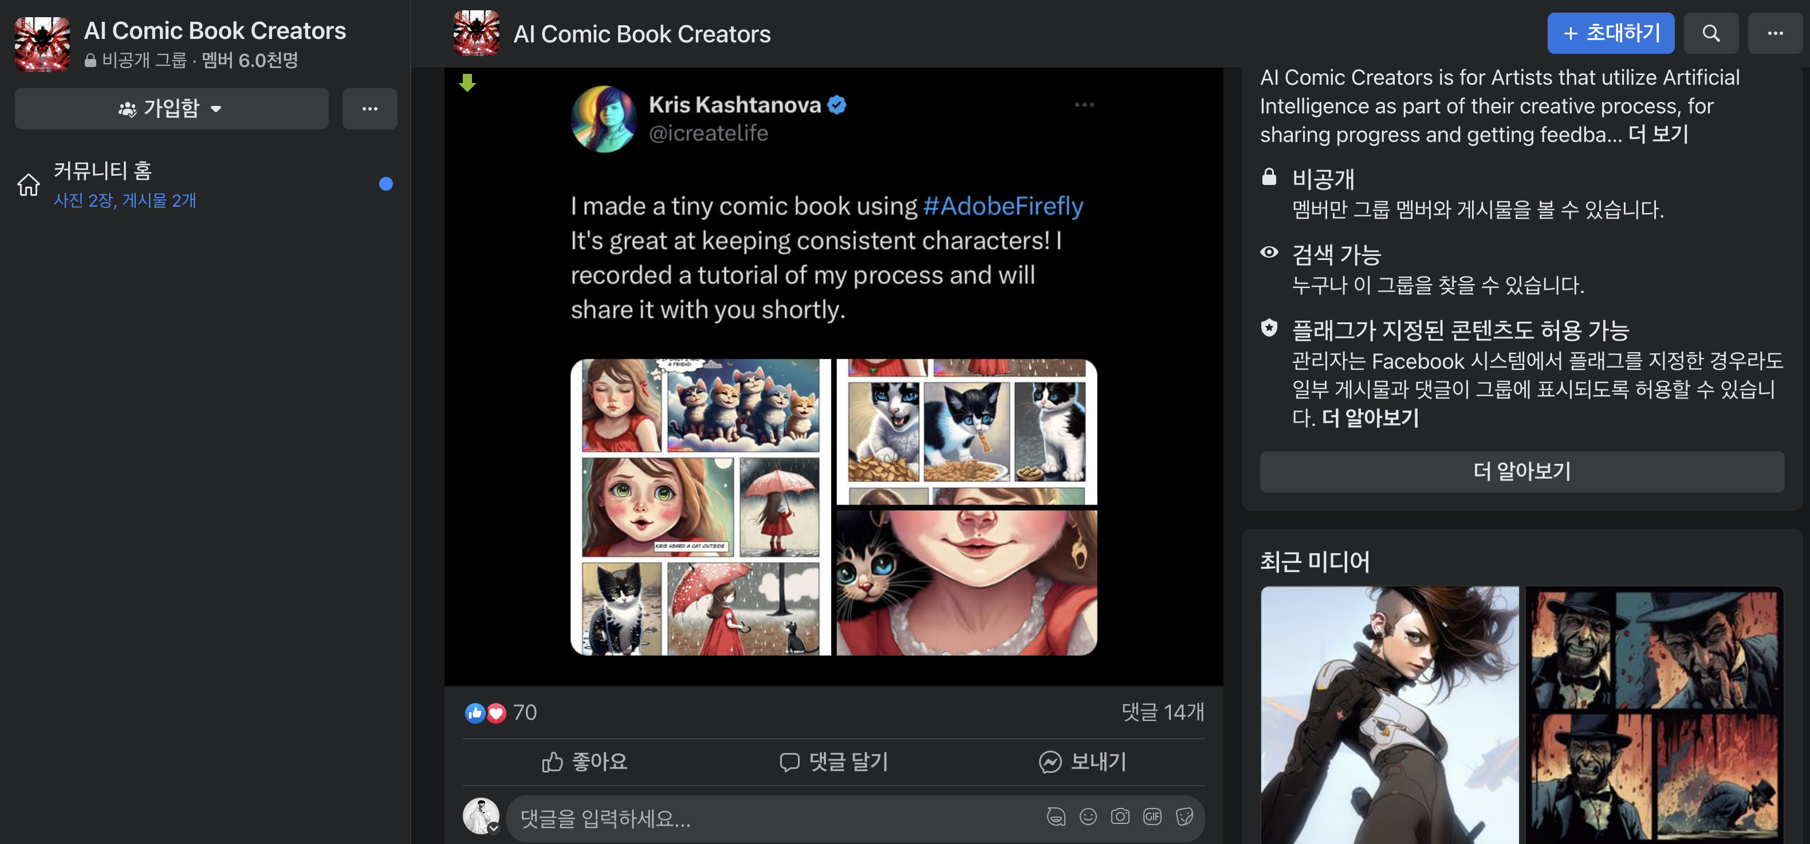
Task: Open the more options ellipsis next to search
Action: click(x=1775, y=33)
